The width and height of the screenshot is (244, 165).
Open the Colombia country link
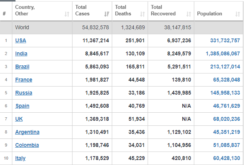pos(27,145)
